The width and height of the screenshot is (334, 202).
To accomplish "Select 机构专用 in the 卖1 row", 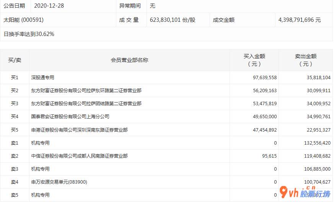I will point(40,143).
